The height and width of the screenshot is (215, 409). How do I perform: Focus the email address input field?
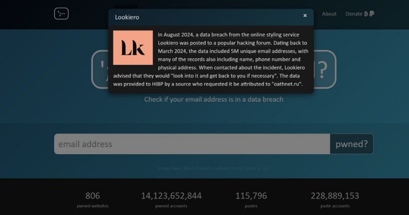pyautogui.click(x=192, y=144)
